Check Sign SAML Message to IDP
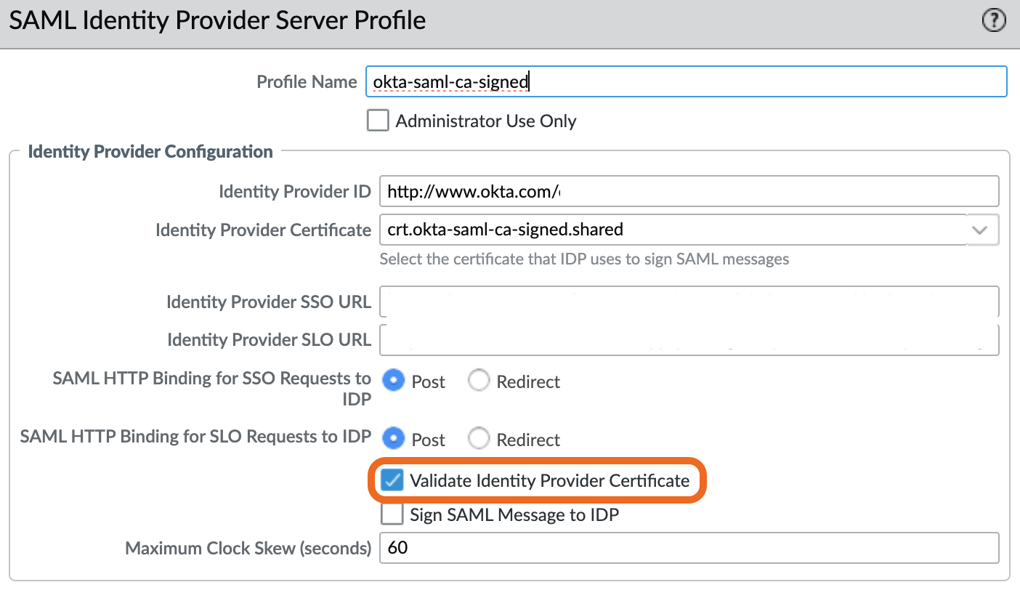This screenshot has height=590, width=1020. pos(392,514)
